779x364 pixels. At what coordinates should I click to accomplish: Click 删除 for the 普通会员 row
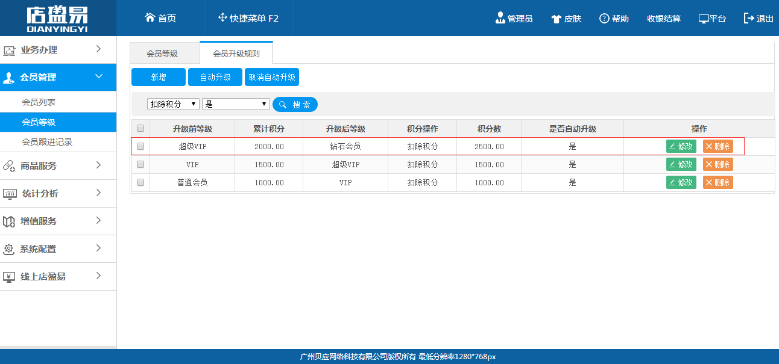point(718,182)
